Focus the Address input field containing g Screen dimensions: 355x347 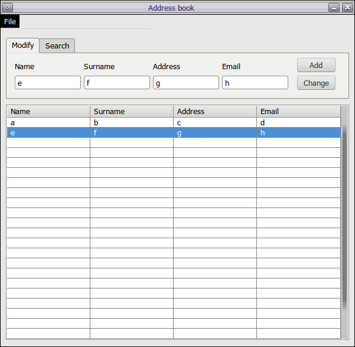pos(186,83)
